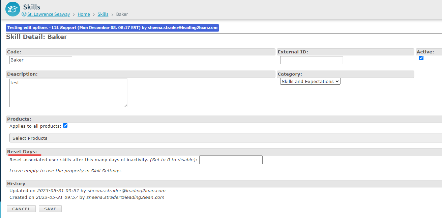Save the skill changes
Viewport: 442px width, 218px height.
pyautogui.click(x=50, y=209)
